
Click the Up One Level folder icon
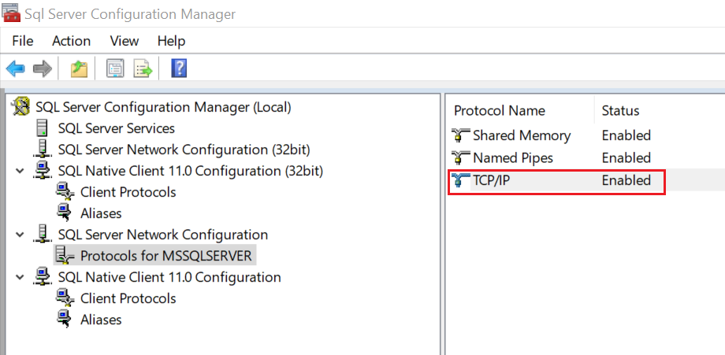79,69
